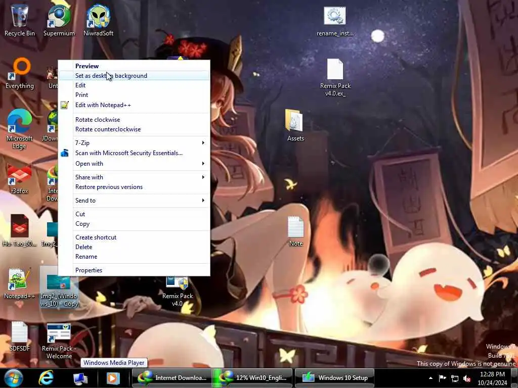Viewport: 518px width, 388px height.
Task: Select the Everything search shortcut
Action: point(20,73)
